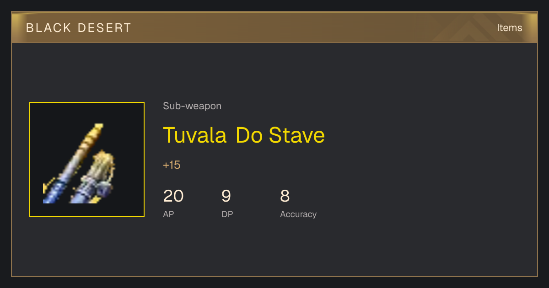Click the word Tuvala in the item title
Image resolution: width=549 pixels, height=288 pixels.
coord(195,135)
